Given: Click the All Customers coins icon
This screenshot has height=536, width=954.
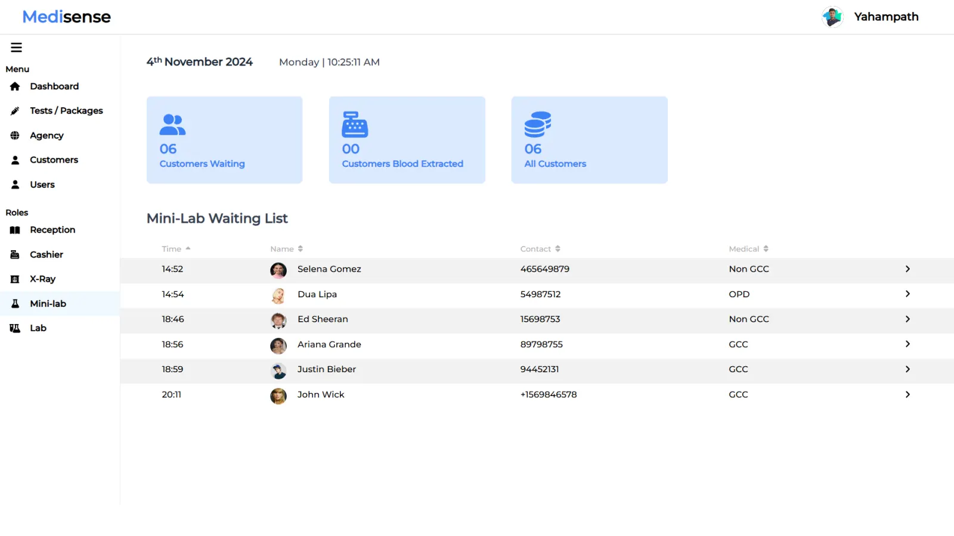Looking at the screenshot, I should point(537,124).
